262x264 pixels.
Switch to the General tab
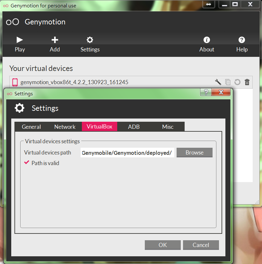click(31, 127)
